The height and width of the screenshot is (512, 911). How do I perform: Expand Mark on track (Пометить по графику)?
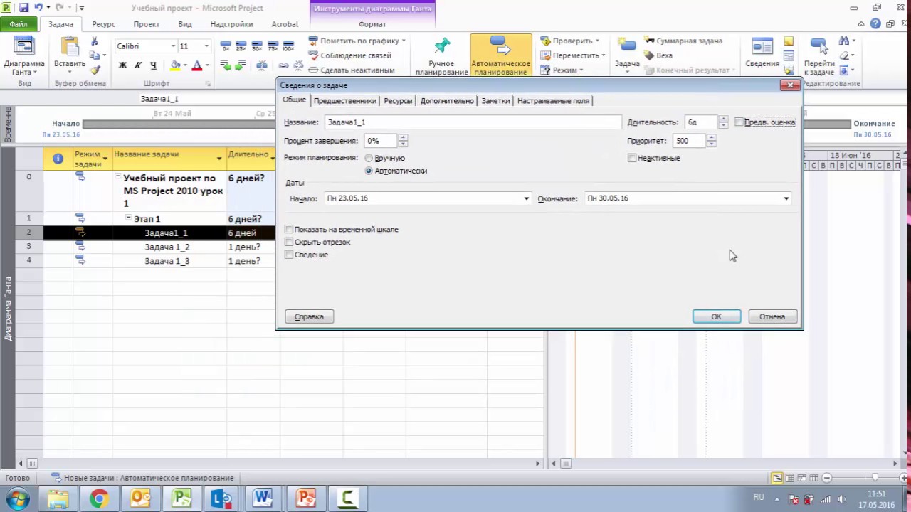click(404, 41)
